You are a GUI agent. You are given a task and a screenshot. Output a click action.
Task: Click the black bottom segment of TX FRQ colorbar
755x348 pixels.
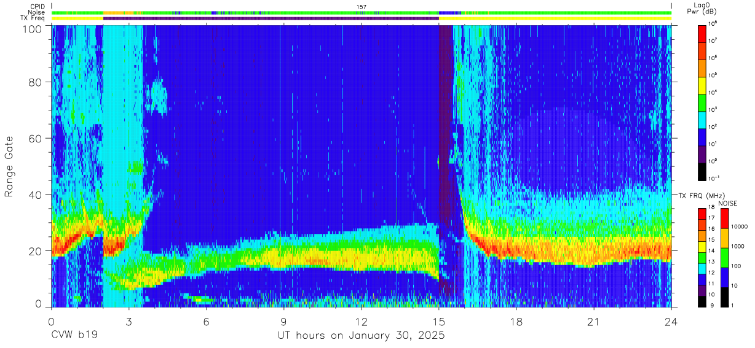tap(702, 301)
